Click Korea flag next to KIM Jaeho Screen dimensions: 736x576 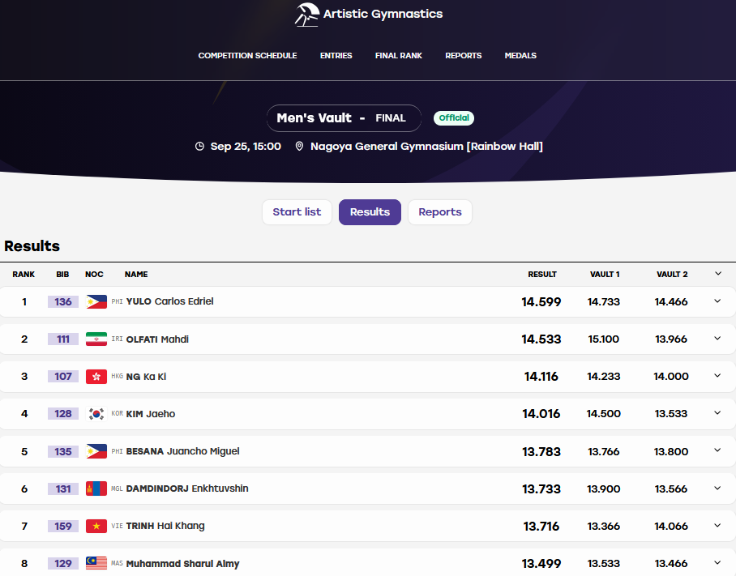pyautogui.click(x=96, y=414)
